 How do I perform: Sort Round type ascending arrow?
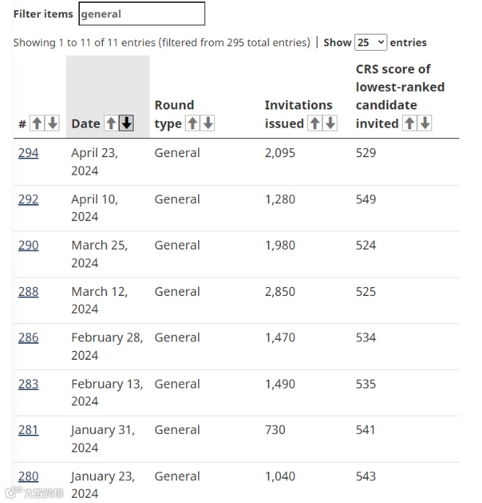[x=192, y=123]
